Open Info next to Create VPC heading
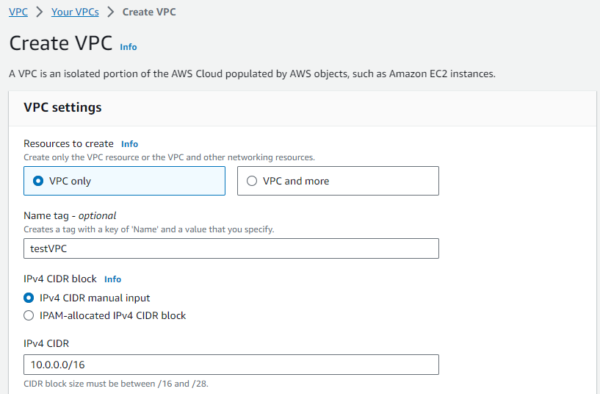600x394 pixels. click(x=129, y=46)
